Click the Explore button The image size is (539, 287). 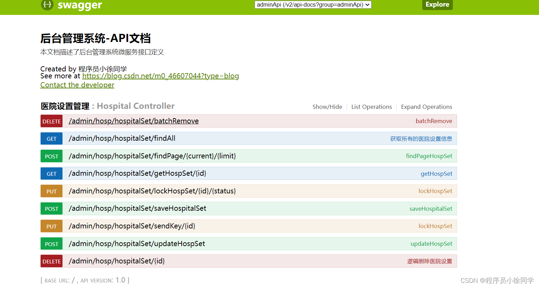(437, 5)
